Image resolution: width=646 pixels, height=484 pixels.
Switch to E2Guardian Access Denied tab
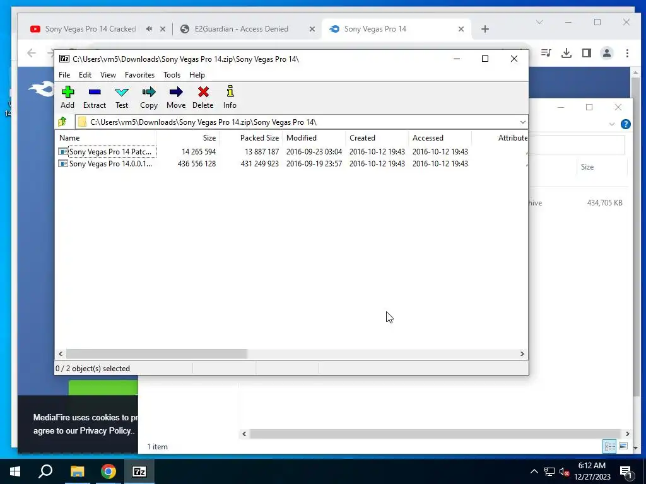[242, 29]
